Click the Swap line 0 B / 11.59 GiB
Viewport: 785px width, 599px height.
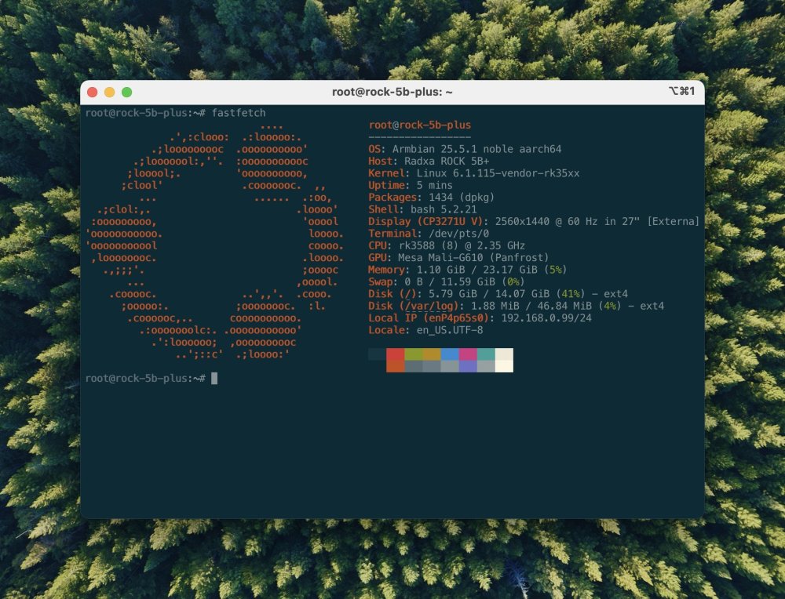447,281
